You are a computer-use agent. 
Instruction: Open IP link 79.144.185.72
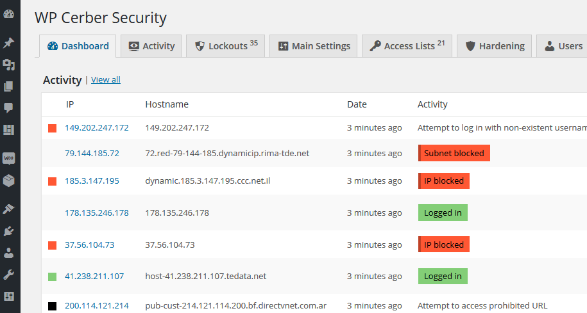(92, 153)
